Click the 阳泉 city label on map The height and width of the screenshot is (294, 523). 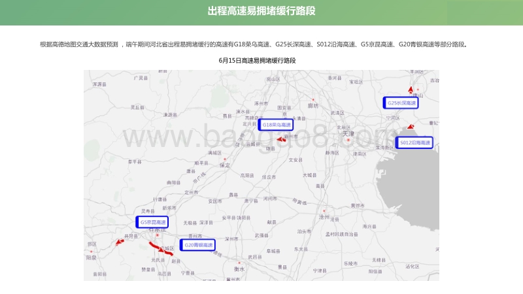(x=91, y=257)
